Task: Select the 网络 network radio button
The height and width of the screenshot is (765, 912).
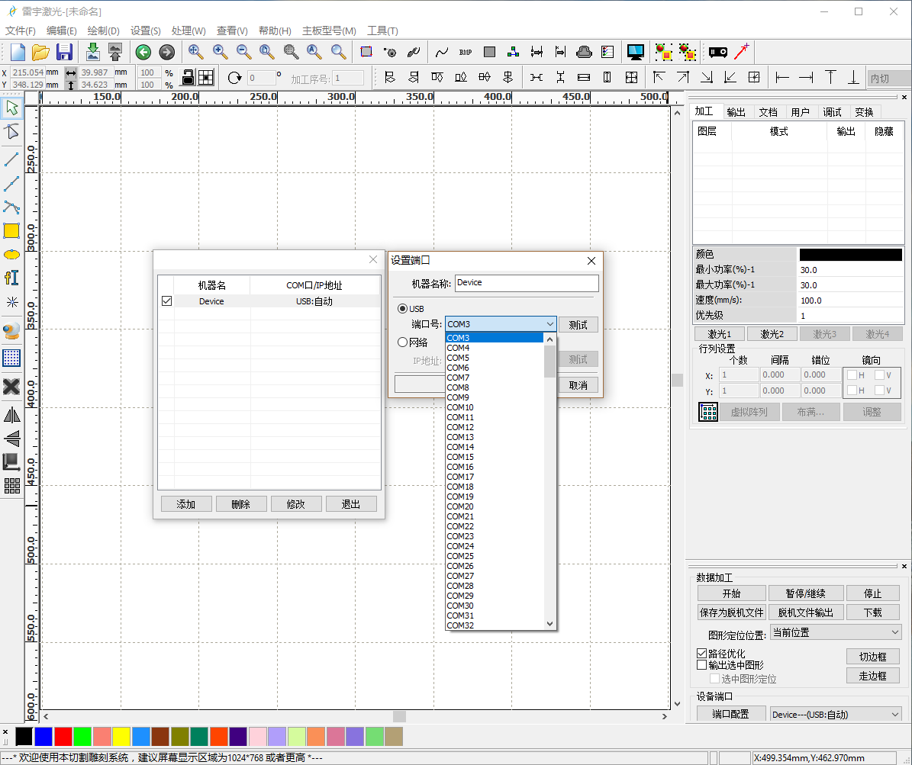Action: 402,342
